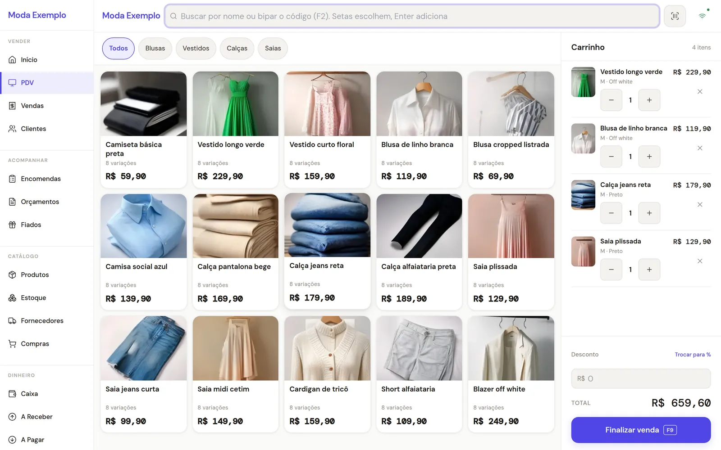The height and width of the screenshot is (450, 721).
Task: Select Saia jeans curta product card
Action: (x=143, y=374)
